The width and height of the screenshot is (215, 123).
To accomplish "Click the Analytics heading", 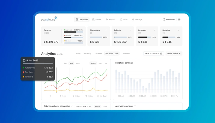I will coord(48,54).
